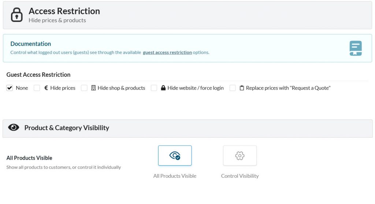Check the Replace prices with "Request a Quote" box
Viewport: 375px width, 204px height.
233,88
